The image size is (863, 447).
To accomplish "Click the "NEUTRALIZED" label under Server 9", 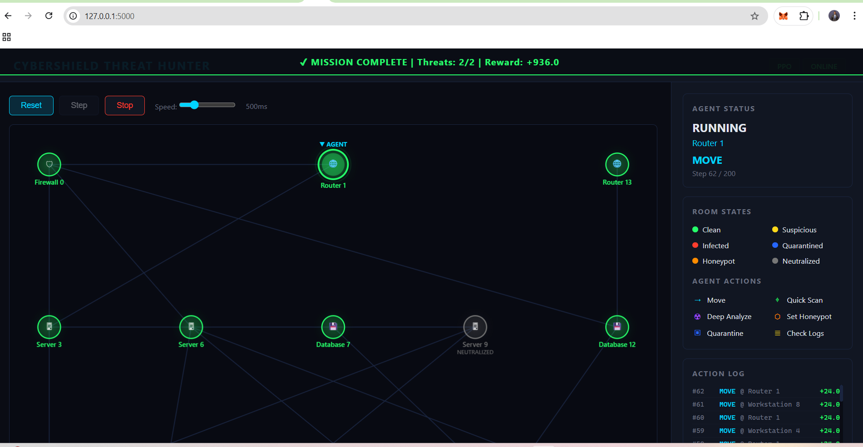I will [x=475, y=352].
